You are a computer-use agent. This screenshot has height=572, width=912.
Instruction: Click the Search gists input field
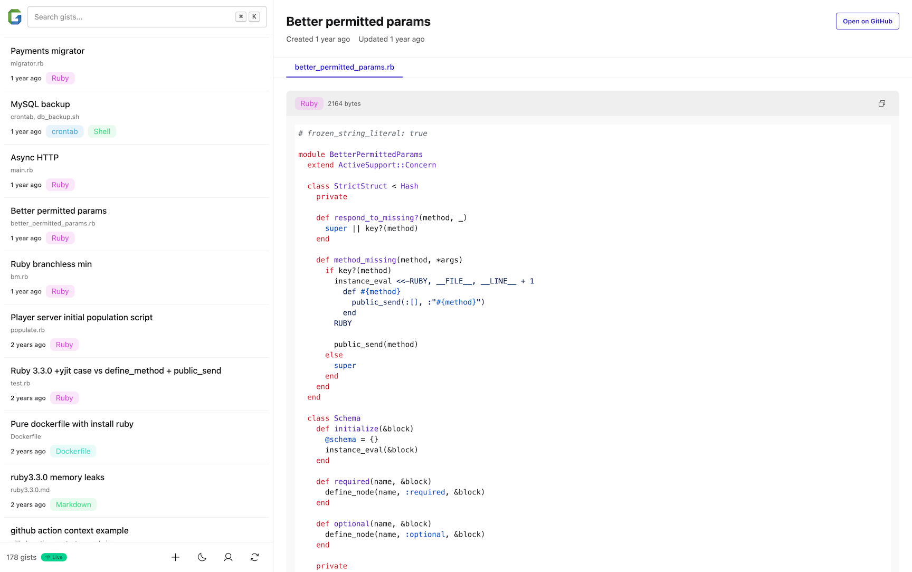132,16
